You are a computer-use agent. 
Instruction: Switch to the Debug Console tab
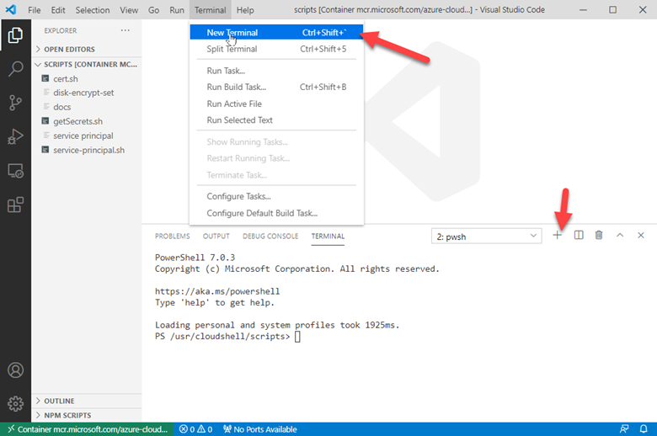point(270,237)
